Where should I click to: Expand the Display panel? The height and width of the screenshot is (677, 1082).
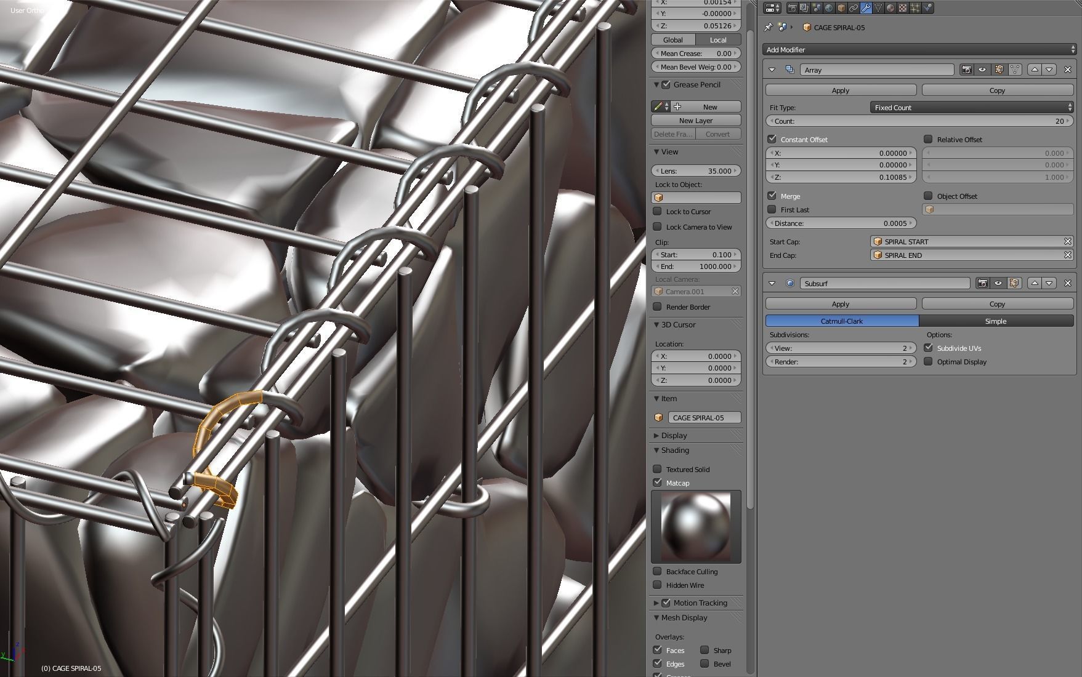pyautogui.click(x=656, y=435)
